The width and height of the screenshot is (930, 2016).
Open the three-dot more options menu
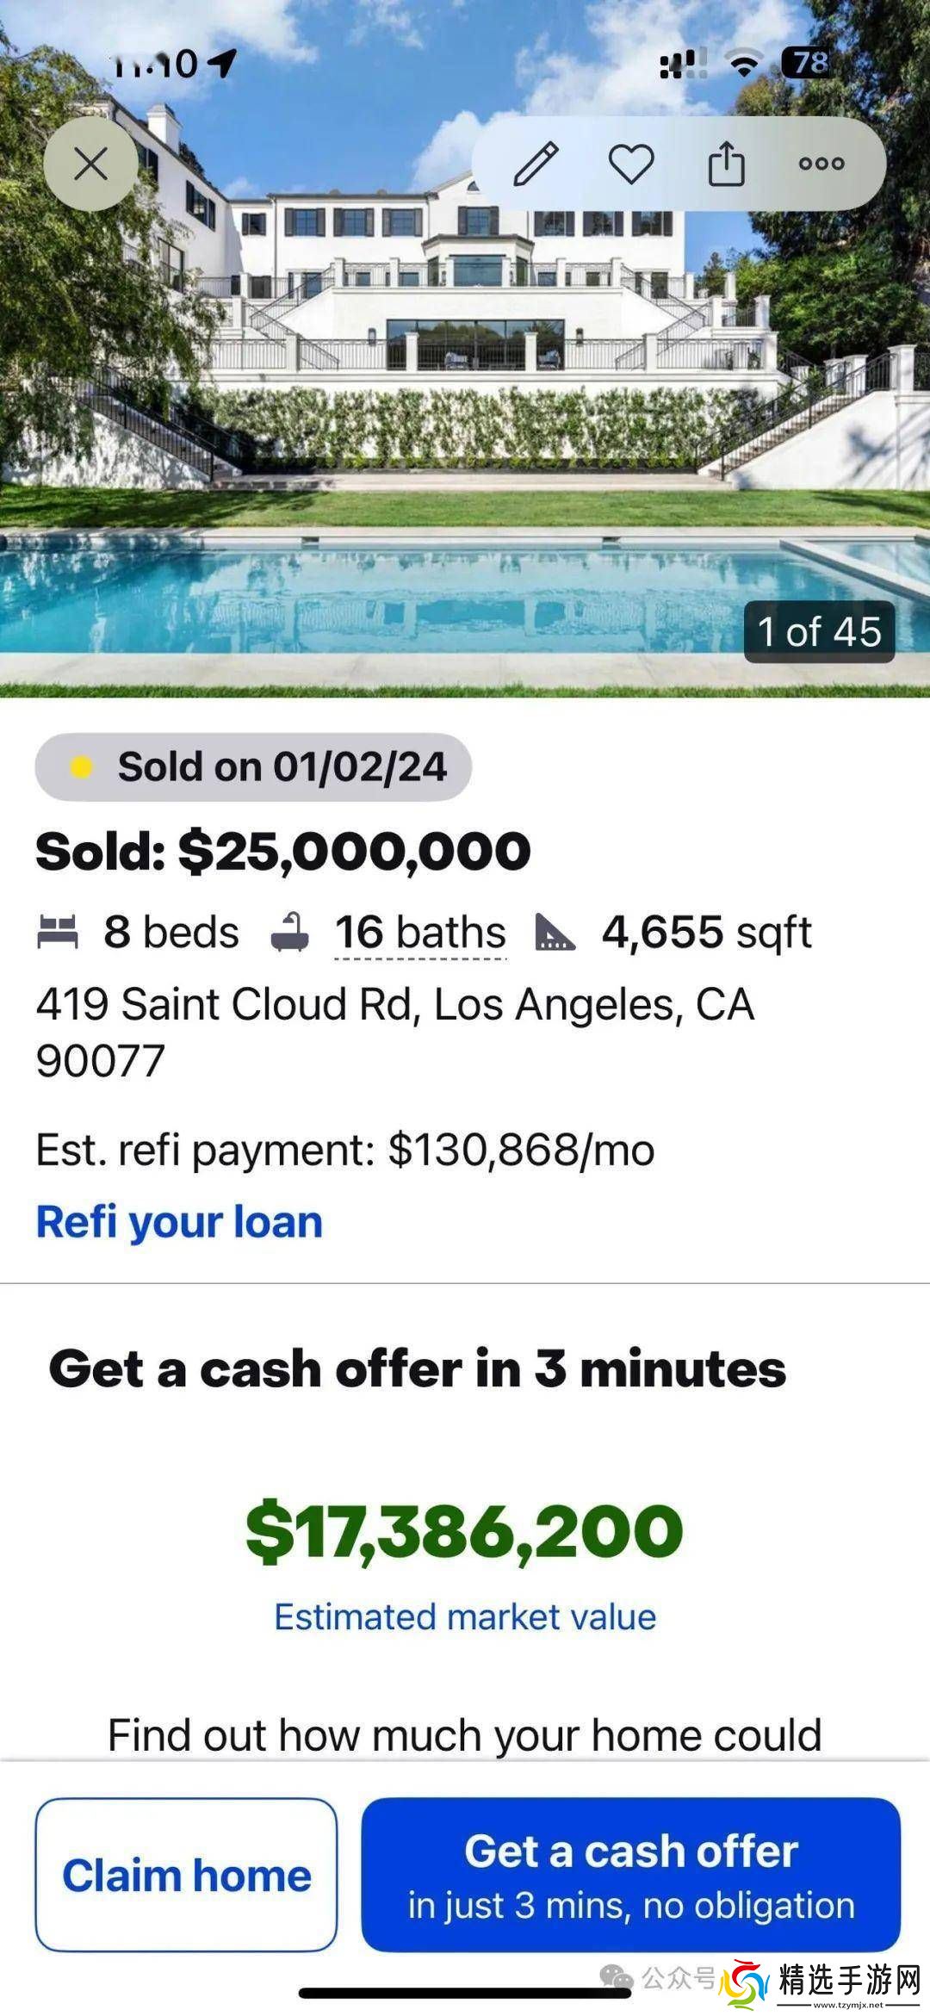821,164
